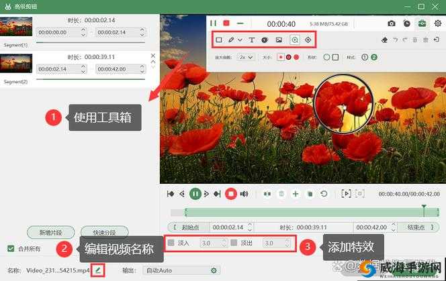Enable the 淡出 fade-out checkbox
This screenshot has height=281, width=446.
(x=234, y=243)
